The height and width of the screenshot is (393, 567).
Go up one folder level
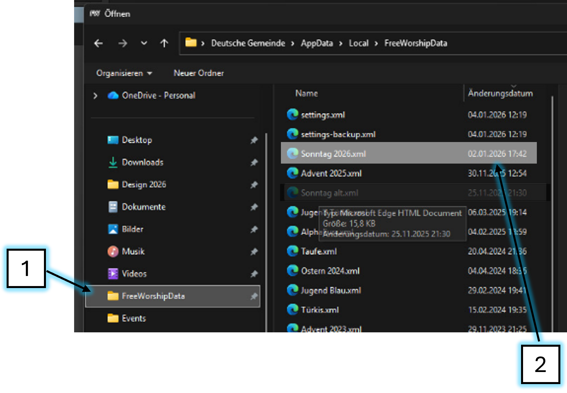click(x=164, y=43)
